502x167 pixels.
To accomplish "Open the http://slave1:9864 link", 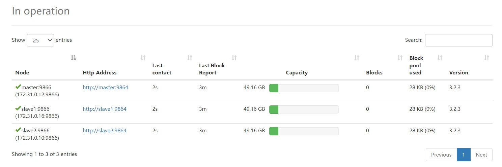I will (105, 109).
